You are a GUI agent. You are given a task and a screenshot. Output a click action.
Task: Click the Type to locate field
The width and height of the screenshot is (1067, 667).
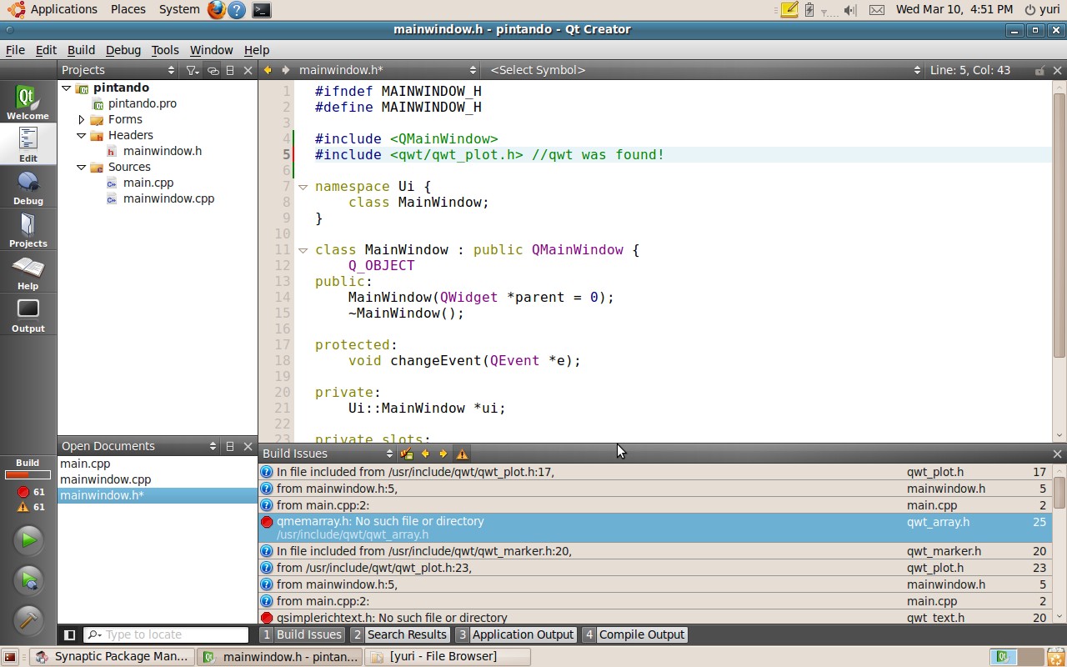click(167, 634)
